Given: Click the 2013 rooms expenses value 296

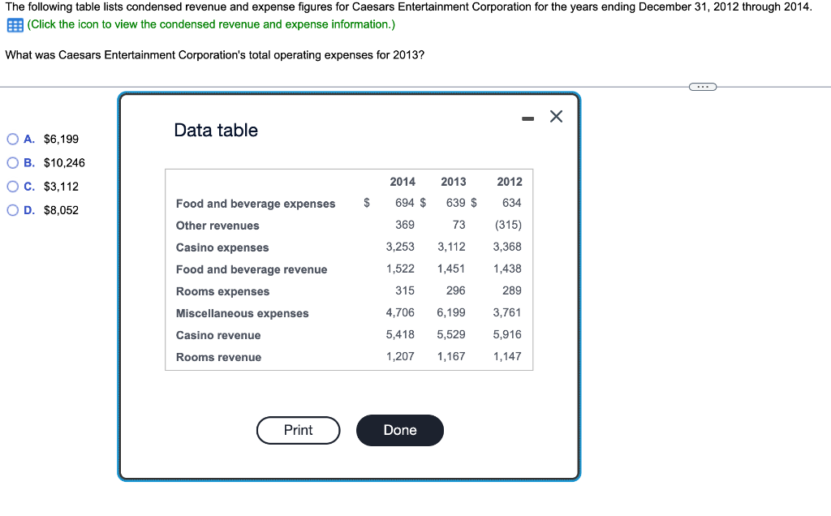Looking at the screenshot, I should point(455,290).
